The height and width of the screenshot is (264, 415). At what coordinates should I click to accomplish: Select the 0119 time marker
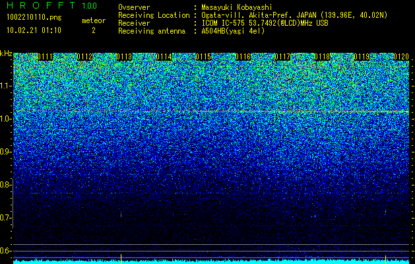click(x=362, y=57)
